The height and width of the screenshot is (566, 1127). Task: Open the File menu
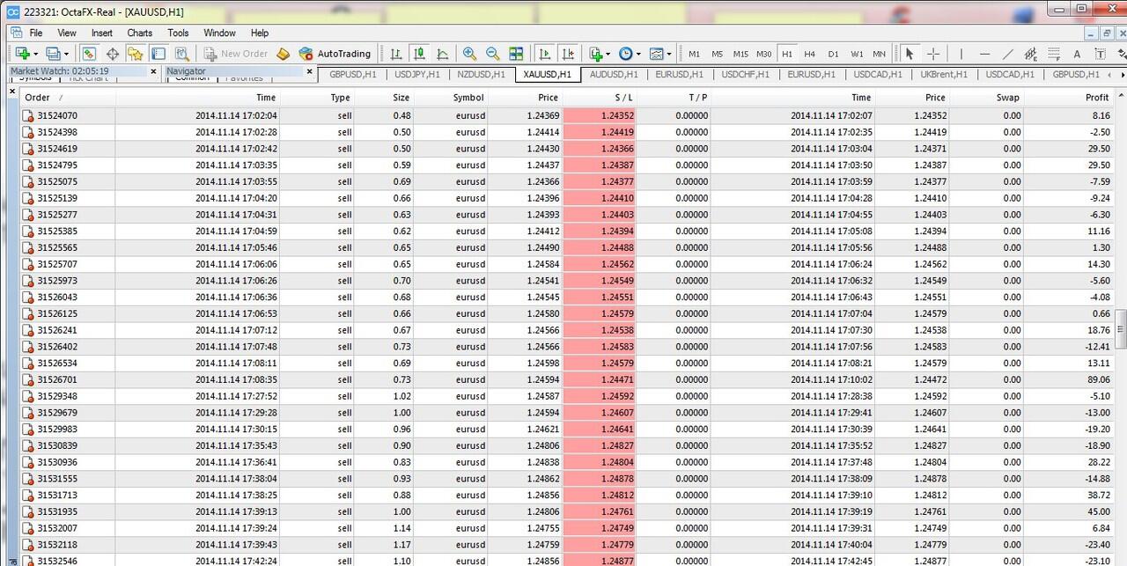[x=36, y=33]
